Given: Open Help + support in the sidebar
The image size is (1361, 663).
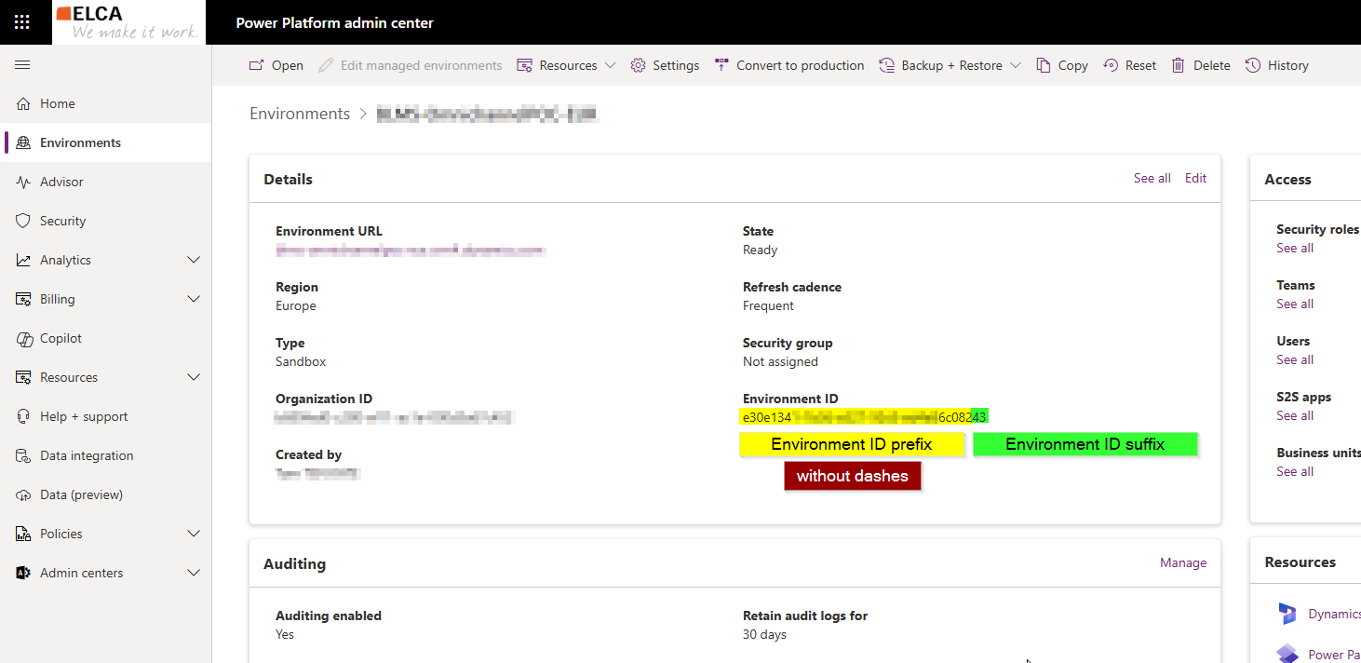Looking at the screenshot, I should point(106,416).
